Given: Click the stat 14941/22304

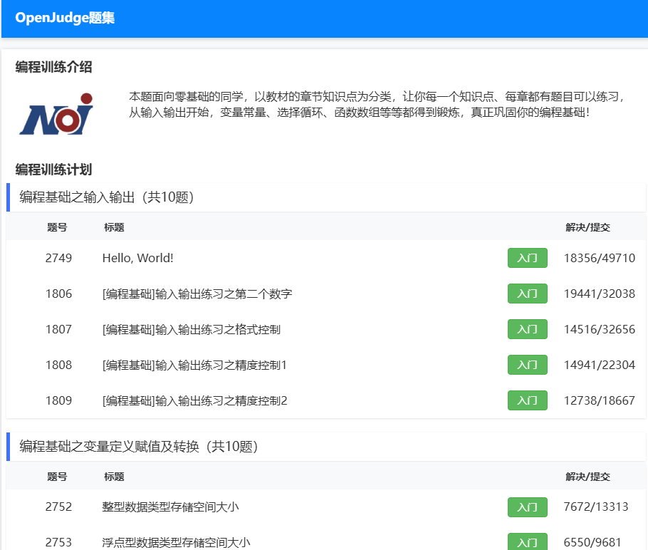Looking at the screenshot, I should 600,365.
